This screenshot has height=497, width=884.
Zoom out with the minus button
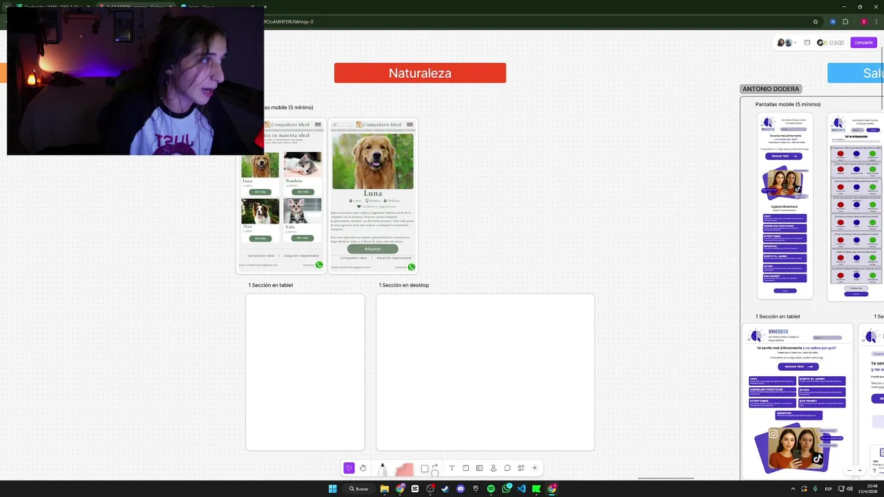tap(849, 471)
